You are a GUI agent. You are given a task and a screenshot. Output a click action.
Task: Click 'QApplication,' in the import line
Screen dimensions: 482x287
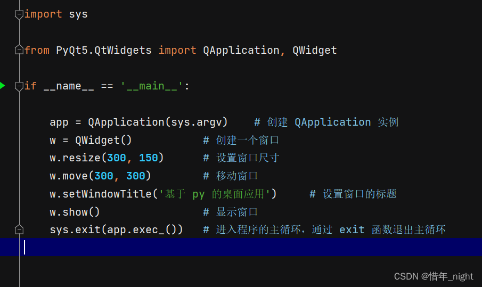244,50
